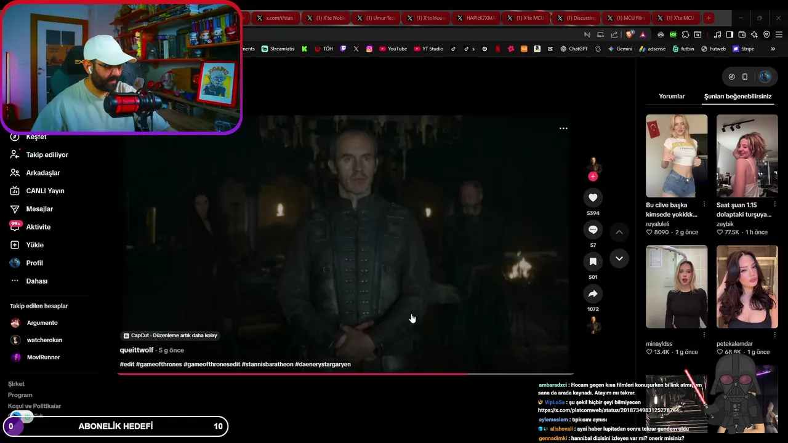Open the Şirket footer link

point(16,384)
